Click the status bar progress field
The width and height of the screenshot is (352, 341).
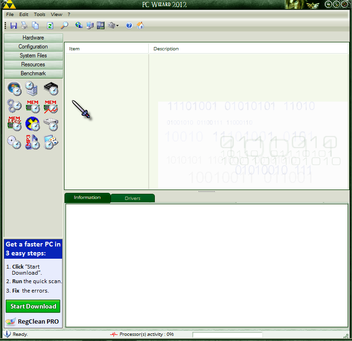click(227, 335)
